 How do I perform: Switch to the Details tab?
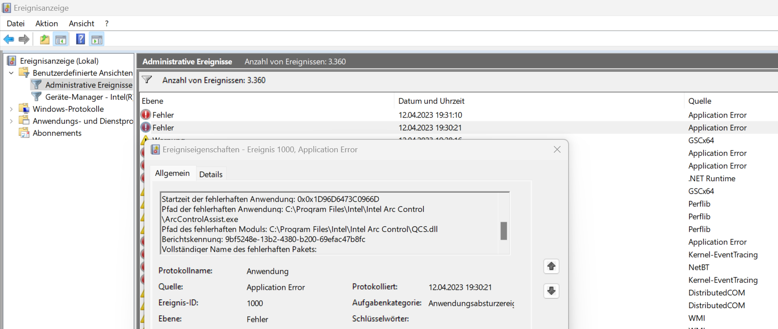pyautogui.click(x=211, y=174)
